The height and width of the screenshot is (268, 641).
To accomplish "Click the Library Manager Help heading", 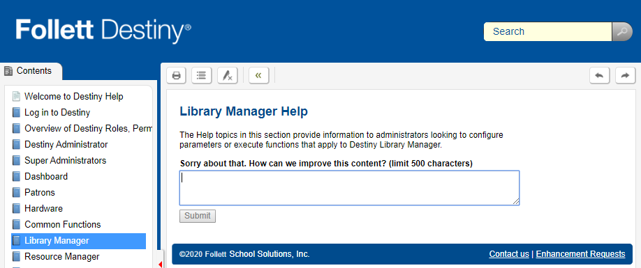I will (x=244, y=111).
